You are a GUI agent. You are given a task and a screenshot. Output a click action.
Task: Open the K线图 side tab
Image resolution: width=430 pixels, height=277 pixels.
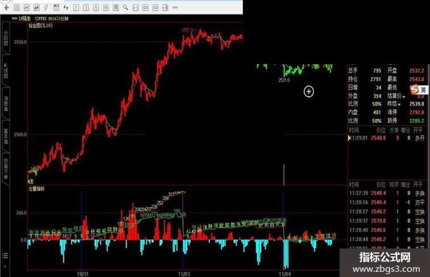(x=6, y=71)
